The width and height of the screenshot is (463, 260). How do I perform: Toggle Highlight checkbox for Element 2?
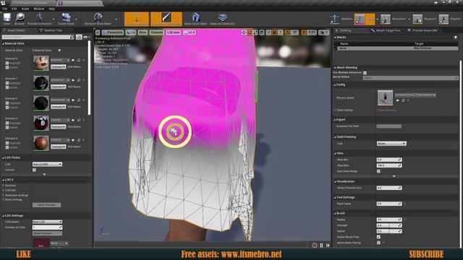pyautogui.click(x=7, y=103)
